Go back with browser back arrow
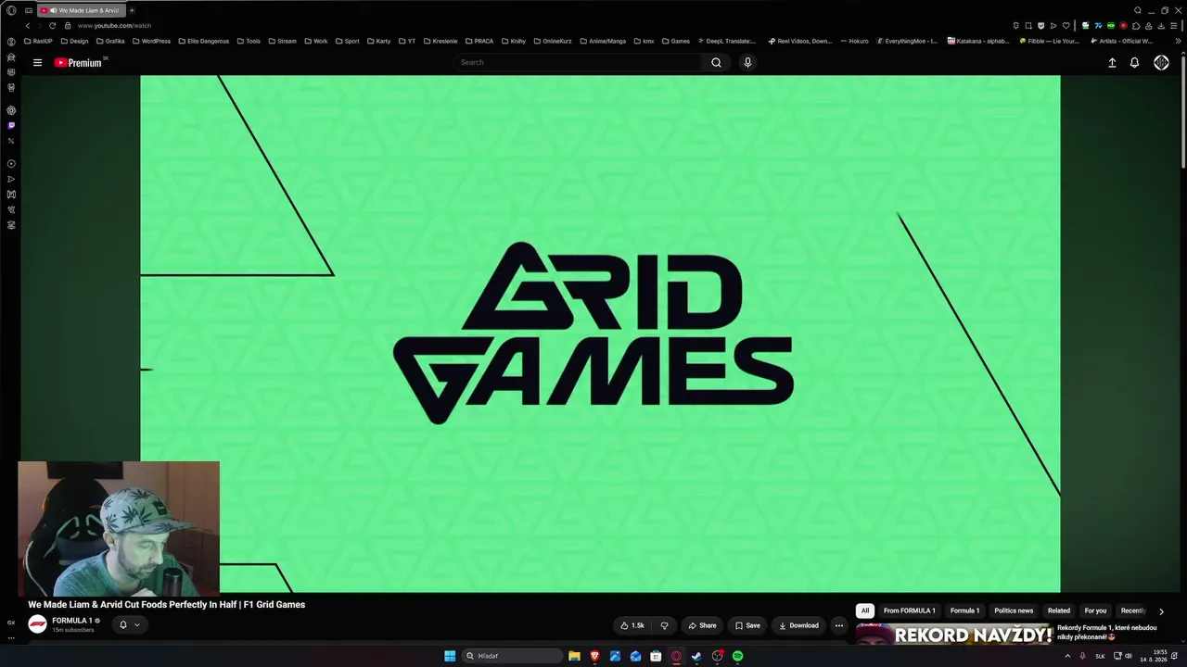Screen dimensions: 1187x667 point(28,26)
